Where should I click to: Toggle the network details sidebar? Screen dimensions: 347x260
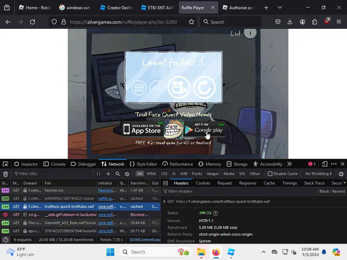pyautogui.click(x=165, y=183)
